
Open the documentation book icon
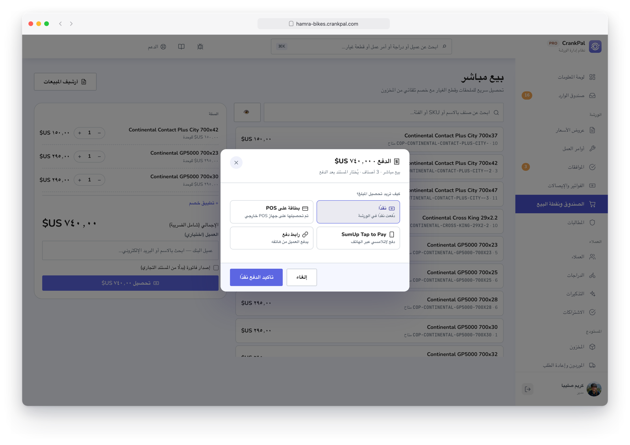[181, 47]
